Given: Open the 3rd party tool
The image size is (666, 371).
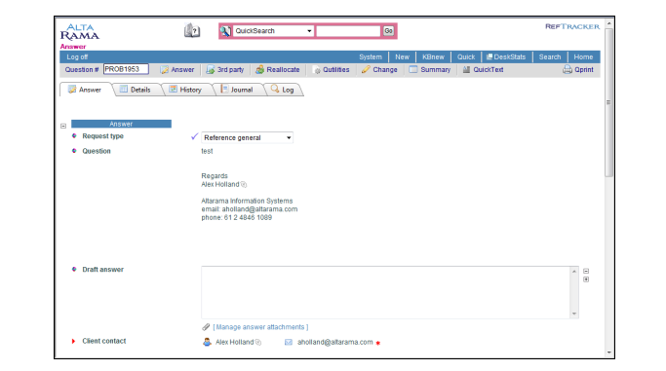Looking at the screenshot, I should click(225, 69).
